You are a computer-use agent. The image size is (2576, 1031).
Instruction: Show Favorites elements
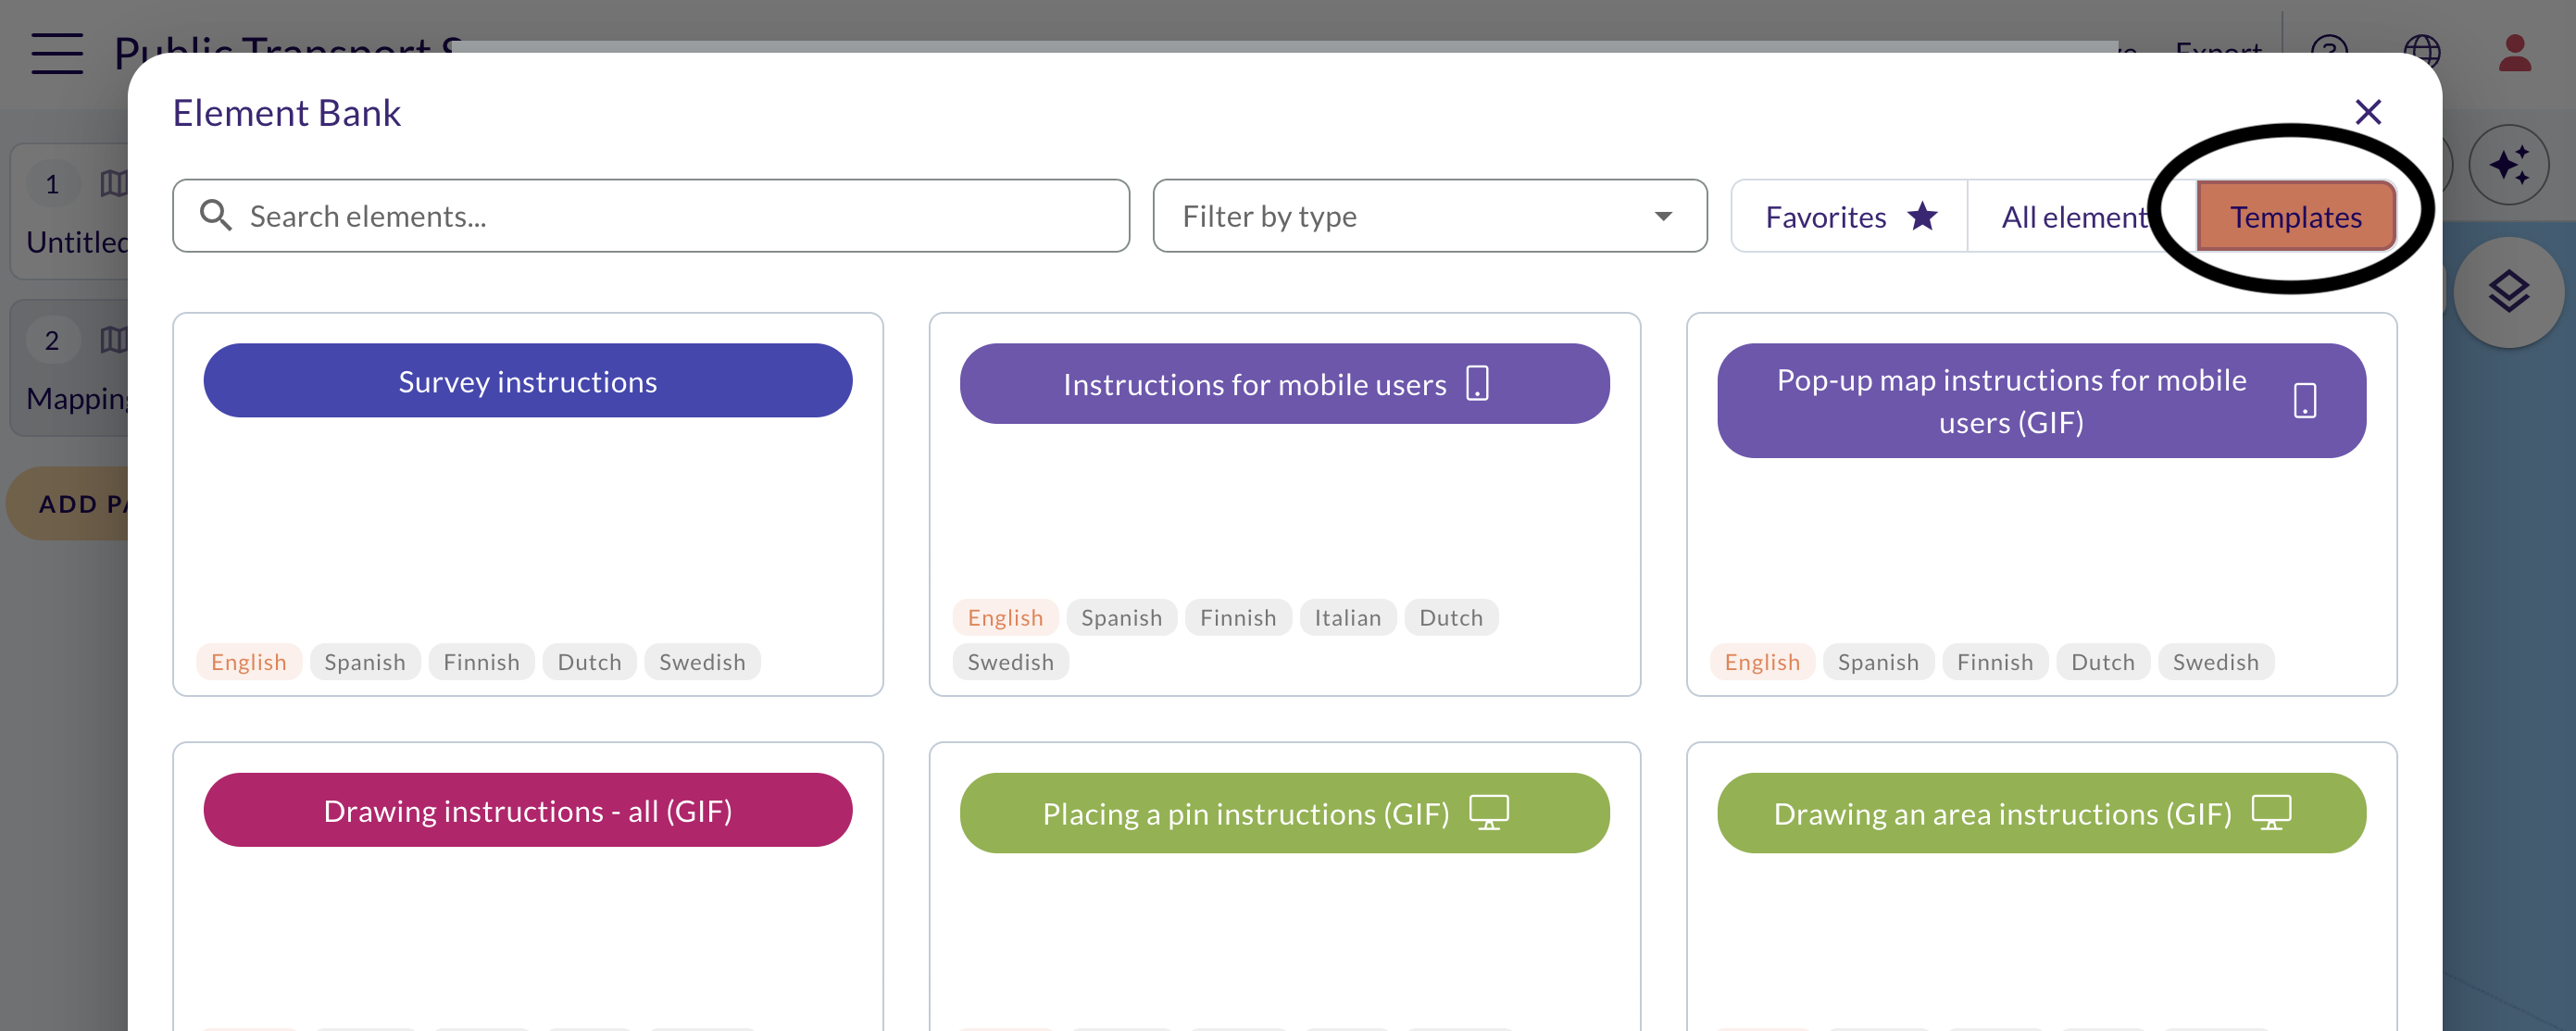tap(1849, 217)
